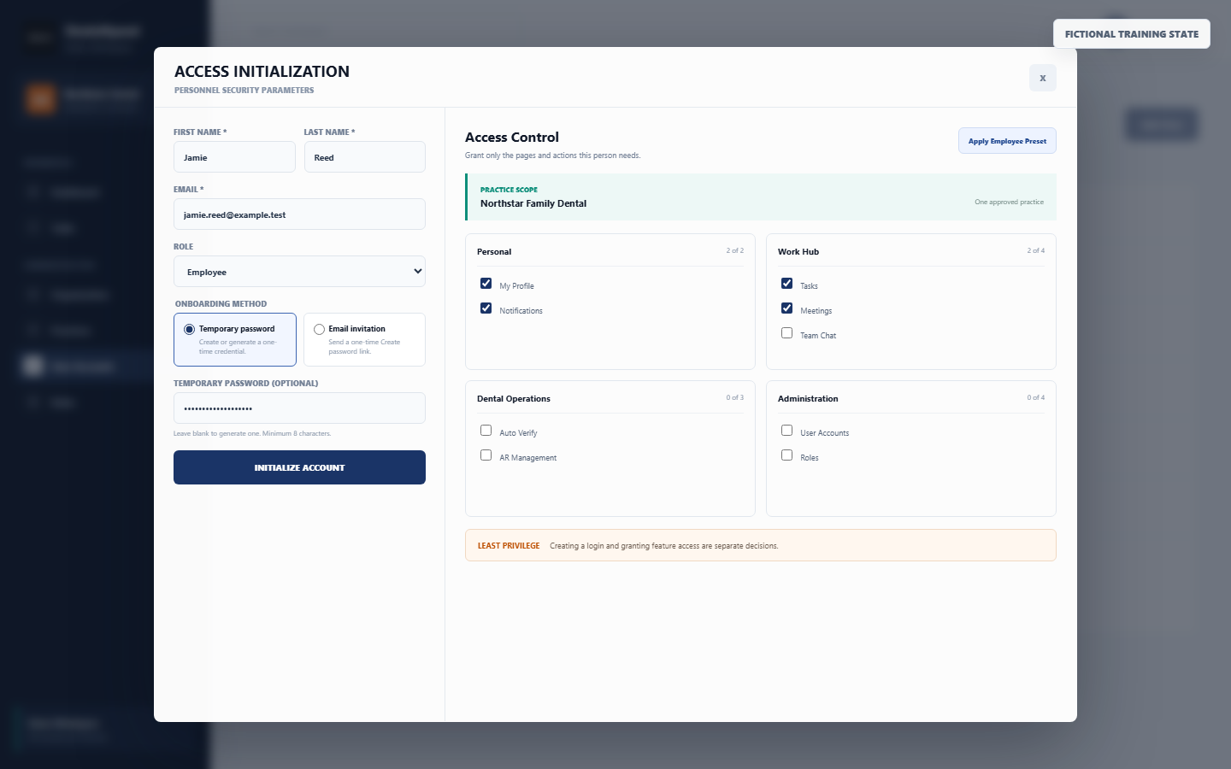
Task: Click the Dental Operations card title
Action: [x=514, y=399]
